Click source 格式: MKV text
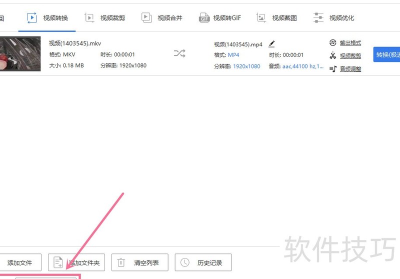This screenshot has width=400, height=279. tap(62, 54)
